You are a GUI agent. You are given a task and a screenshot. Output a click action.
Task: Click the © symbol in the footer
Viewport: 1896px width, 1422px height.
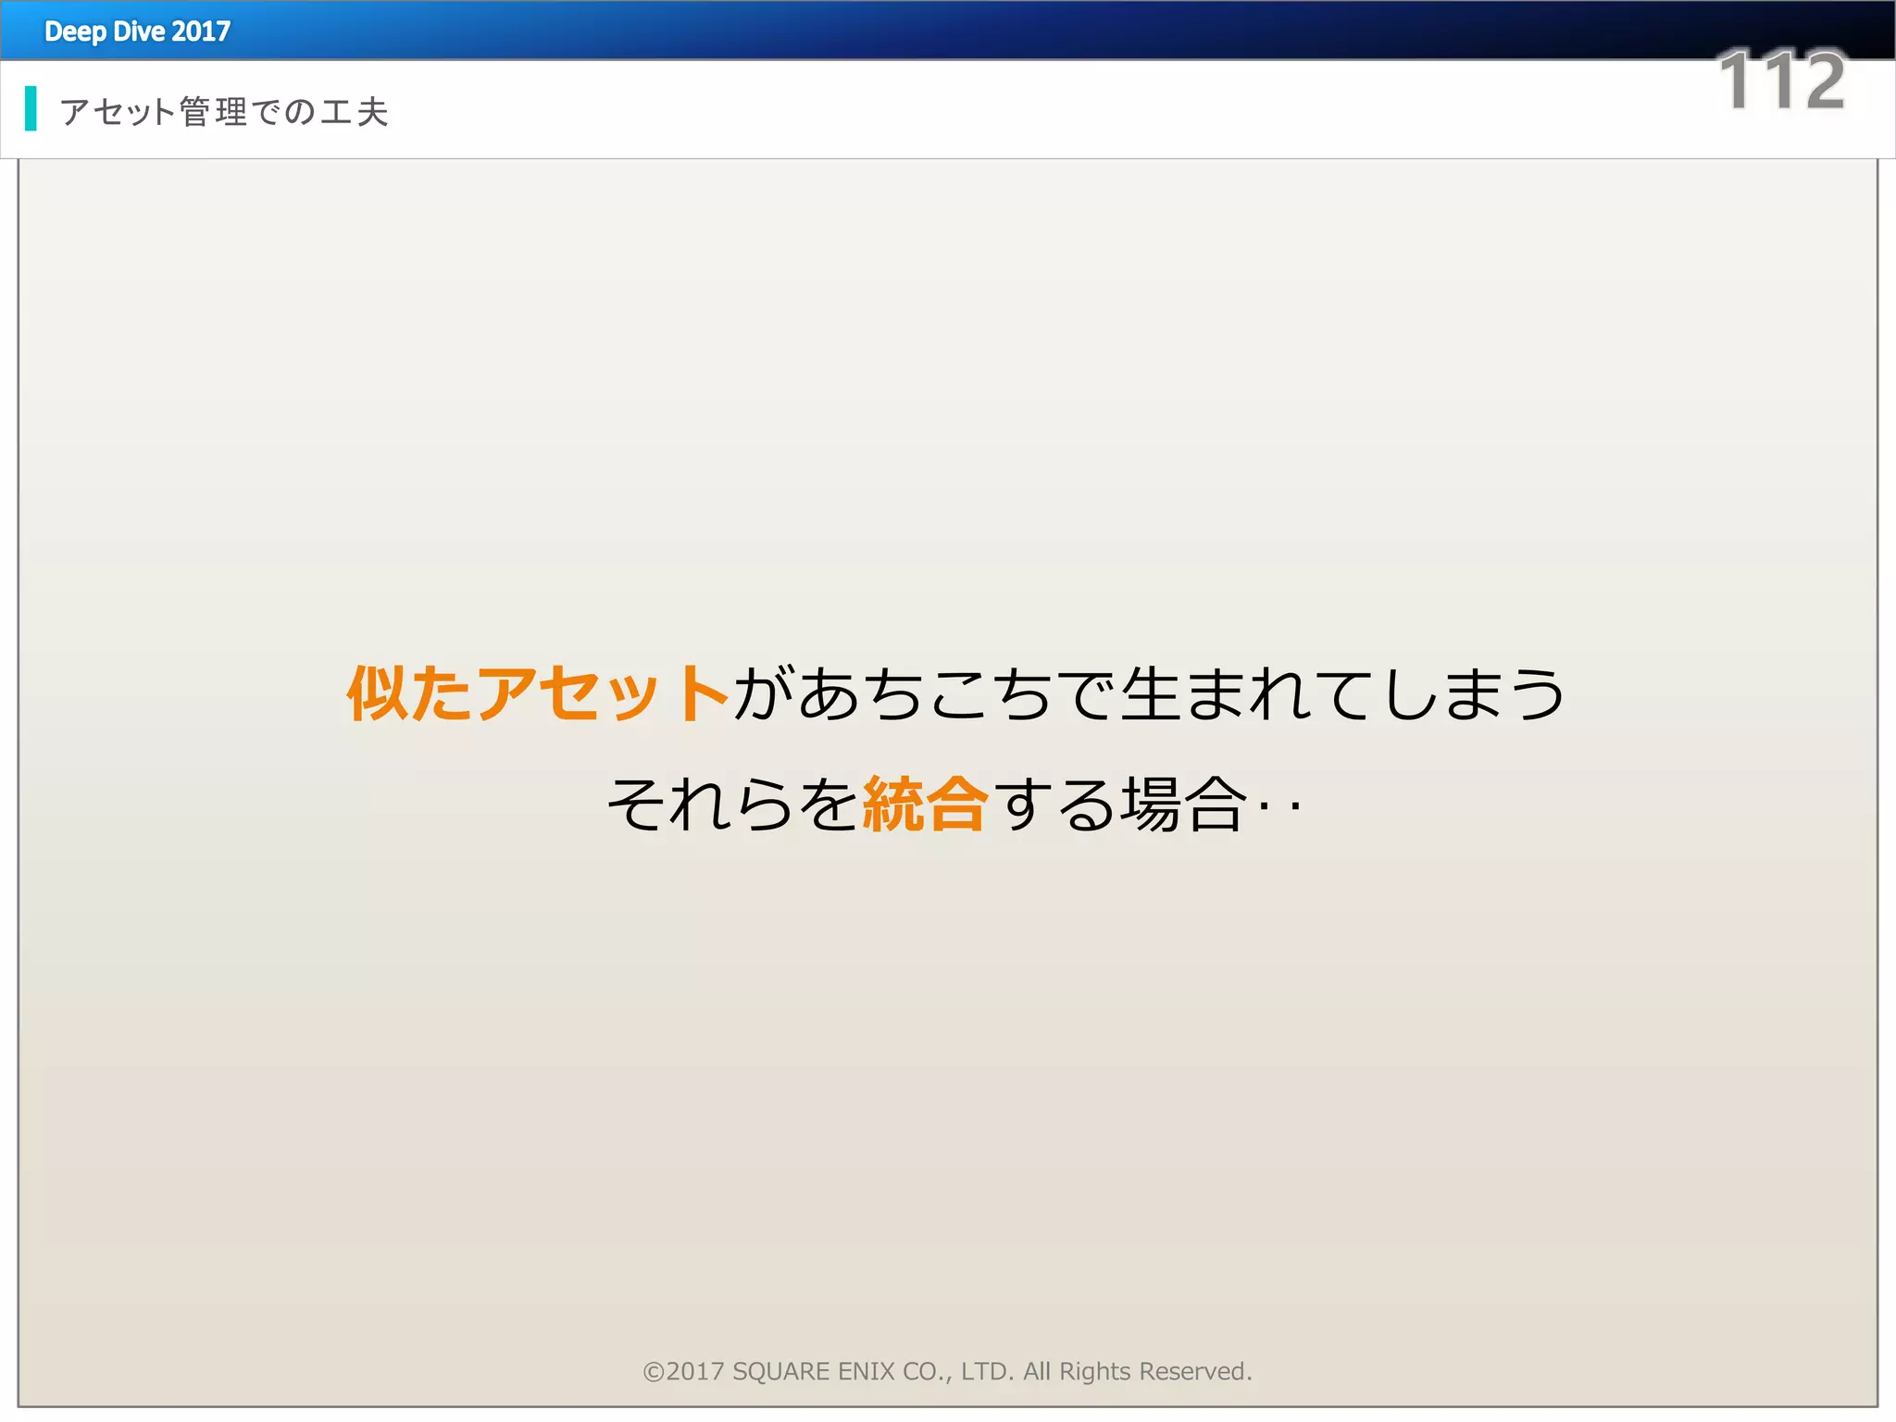(x=654, y=1372)
